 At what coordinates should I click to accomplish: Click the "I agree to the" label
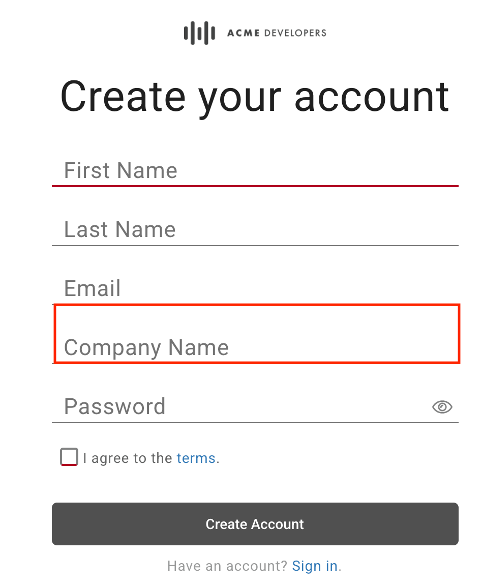click(x=128, y=458)
